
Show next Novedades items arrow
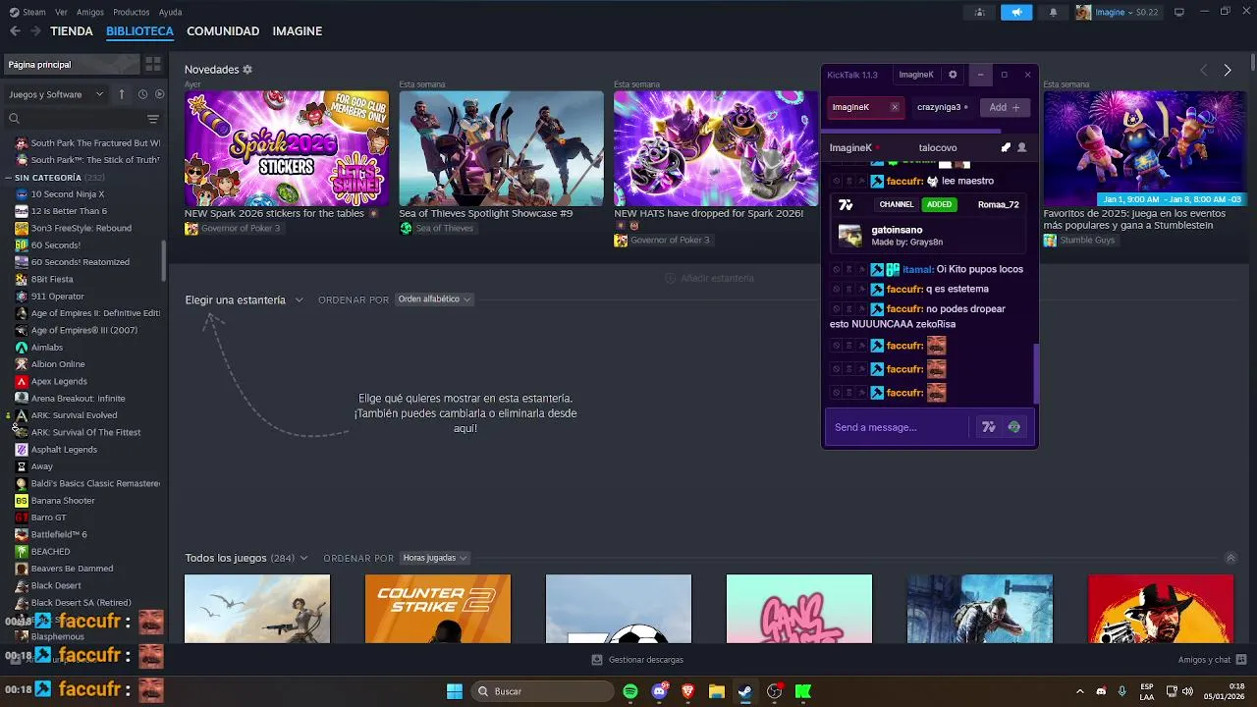click(x=1227, y=71)
